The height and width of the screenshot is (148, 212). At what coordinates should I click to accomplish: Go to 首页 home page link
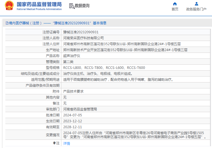(x=175, y=9)
